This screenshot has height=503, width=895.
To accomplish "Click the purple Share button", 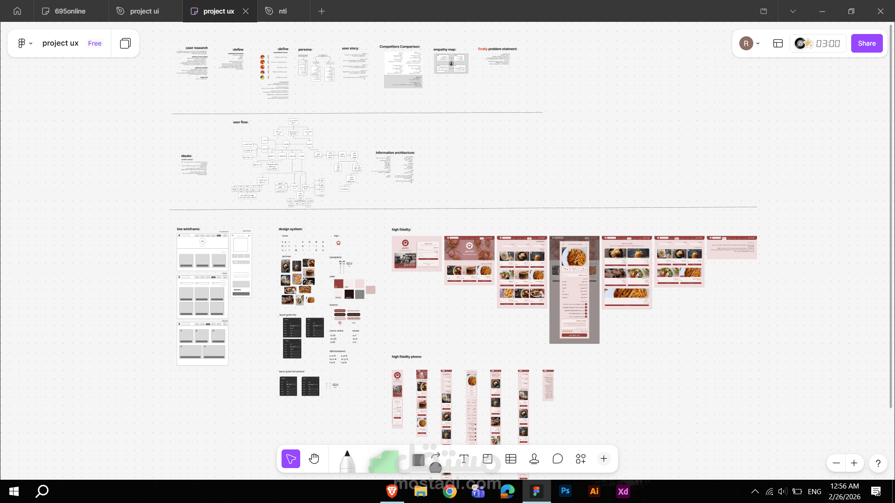I will point(867,43).
